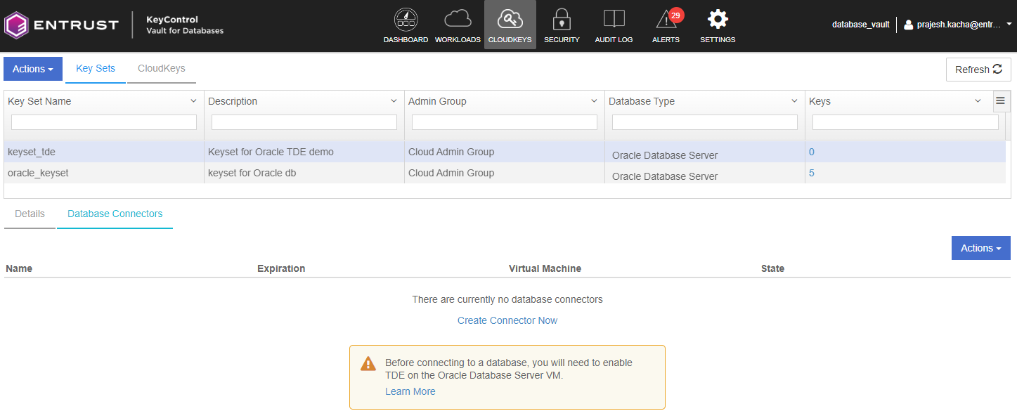This screenshot has width=1017, height=418.
Task: Select the oracle_keyset row
Action: pos(39,173)
